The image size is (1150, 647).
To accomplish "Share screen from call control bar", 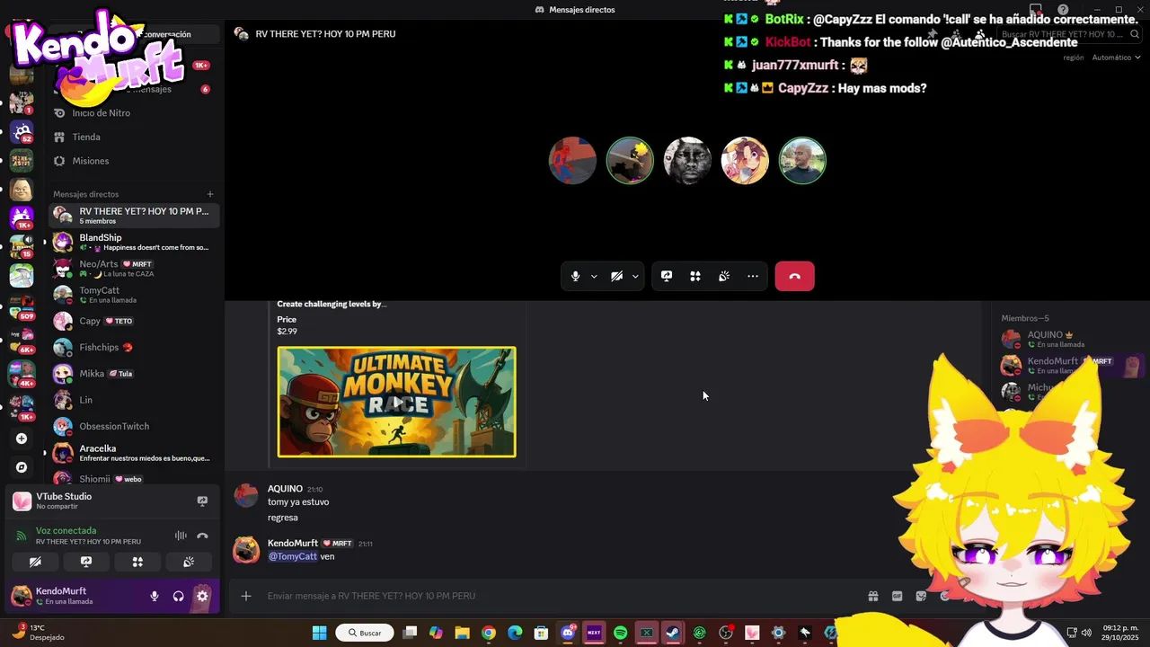I will pyautogui.click(x=667, y=276).
